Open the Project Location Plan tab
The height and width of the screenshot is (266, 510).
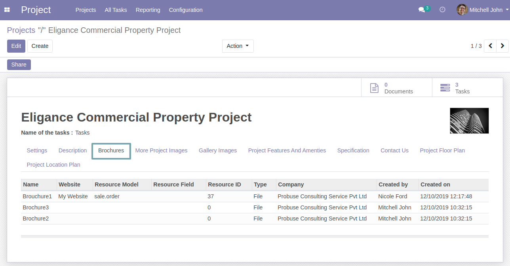(x=53, y=165)
